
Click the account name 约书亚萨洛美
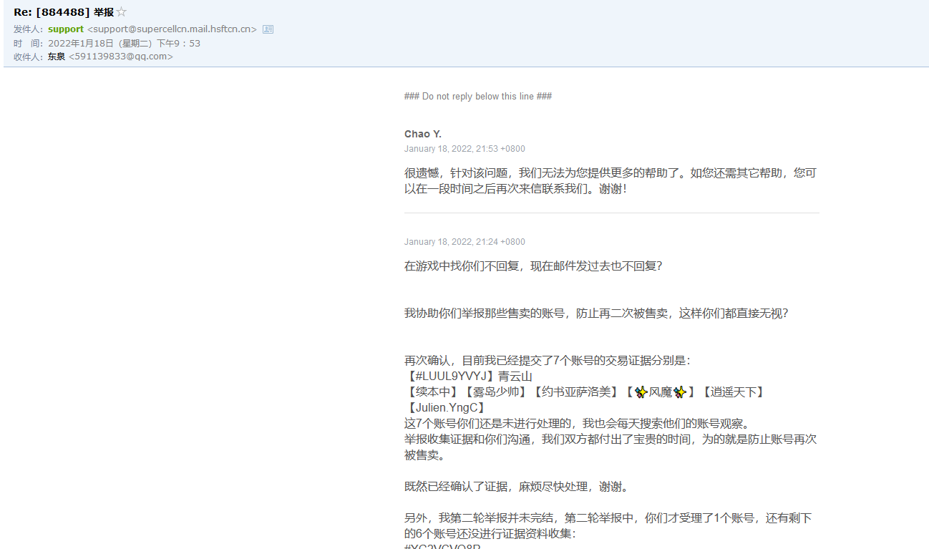click(x=575, y=392)
